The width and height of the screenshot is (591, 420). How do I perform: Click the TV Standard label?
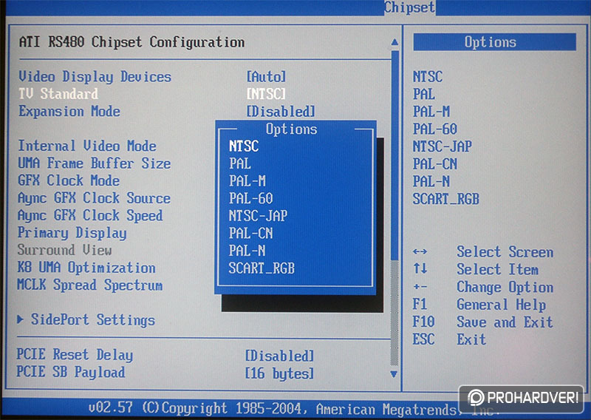(58, 94)
